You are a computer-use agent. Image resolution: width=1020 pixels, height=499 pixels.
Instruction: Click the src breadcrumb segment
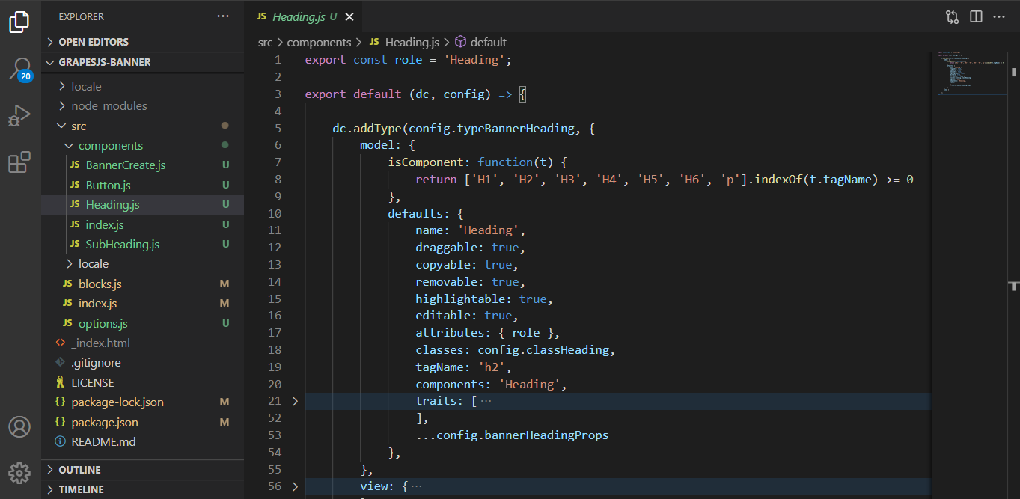(266, 43)
